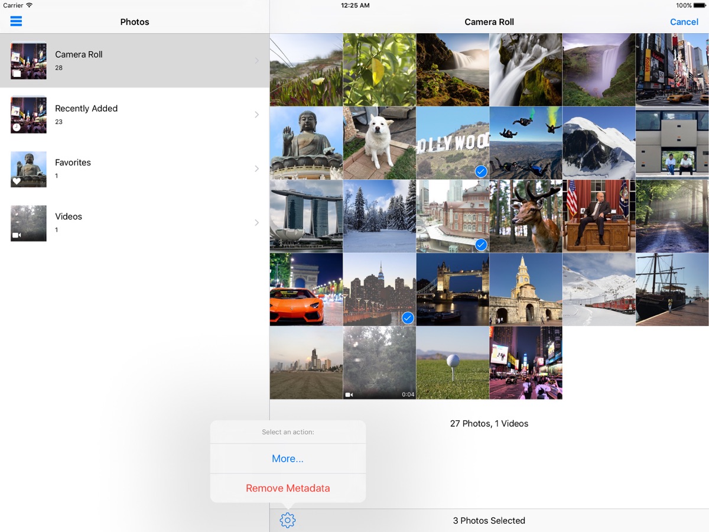
Task: Open the hamburger menu icon
Action: 16,21
